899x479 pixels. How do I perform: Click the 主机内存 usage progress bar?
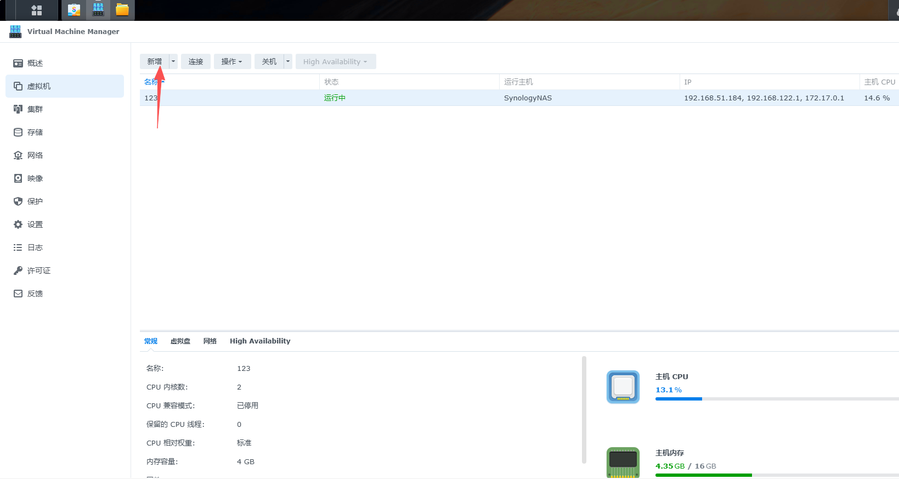point(777,475)
